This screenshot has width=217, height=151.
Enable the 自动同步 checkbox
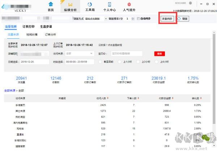tap(138, 18)
